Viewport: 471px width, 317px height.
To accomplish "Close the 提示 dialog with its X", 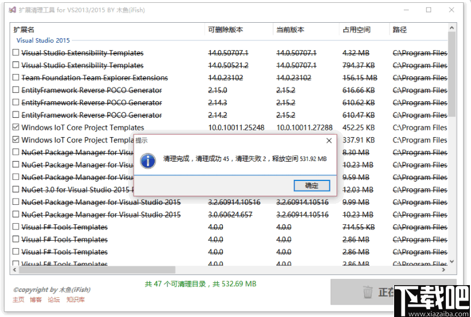I will pos(329,141).
